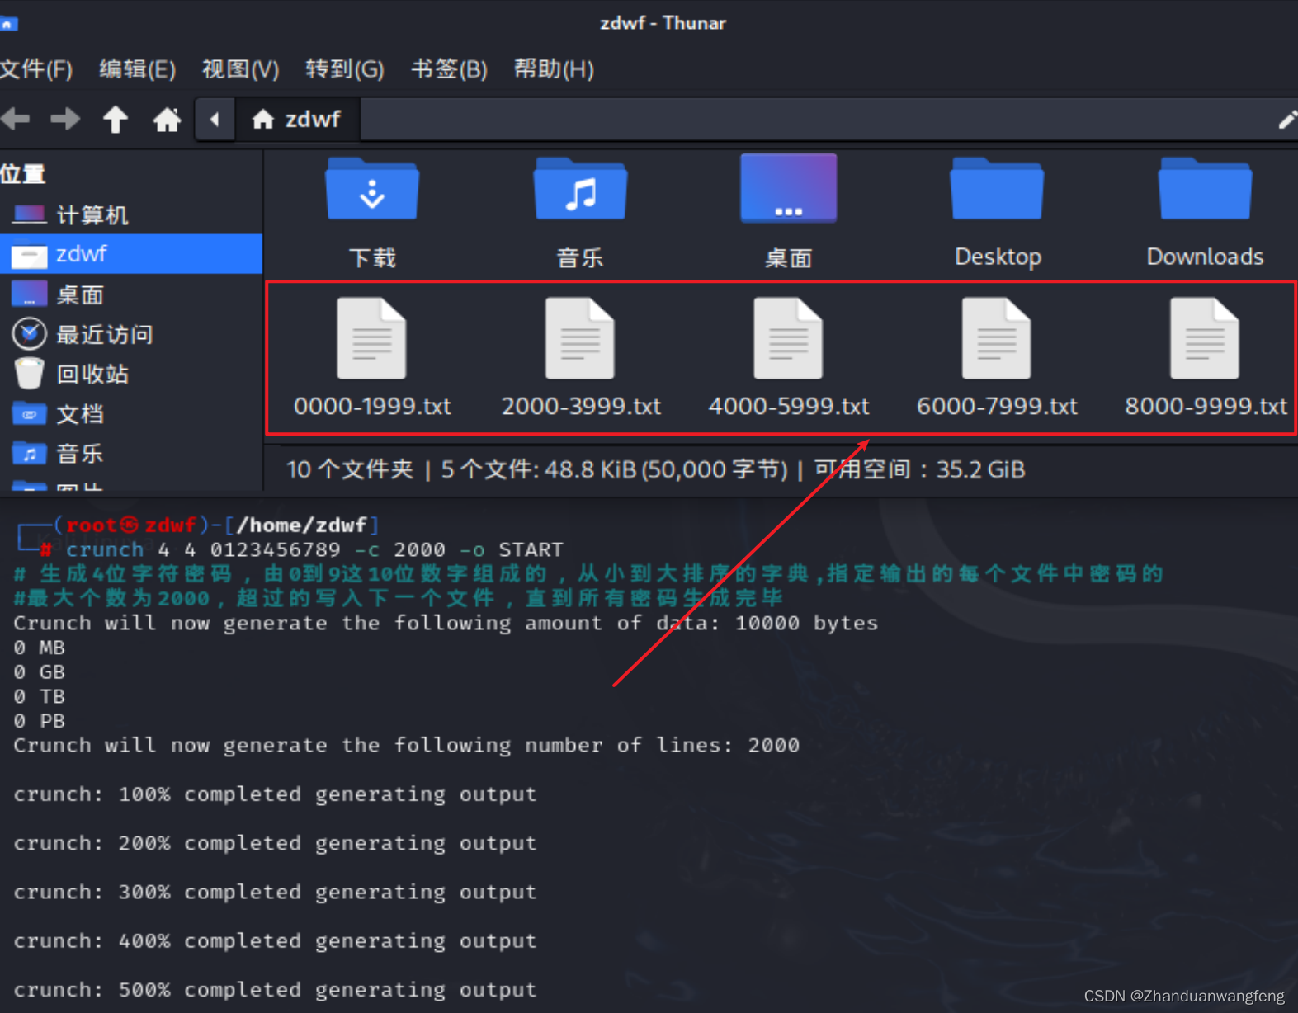
Task: Open the 转到(G) menu
Action: tap(344, 69)
